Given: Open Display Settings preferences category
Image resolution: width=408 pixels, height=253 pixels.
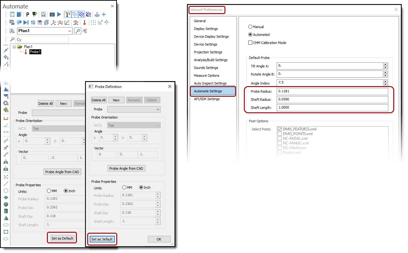Looking at the screenshot, I should [206, 29].
